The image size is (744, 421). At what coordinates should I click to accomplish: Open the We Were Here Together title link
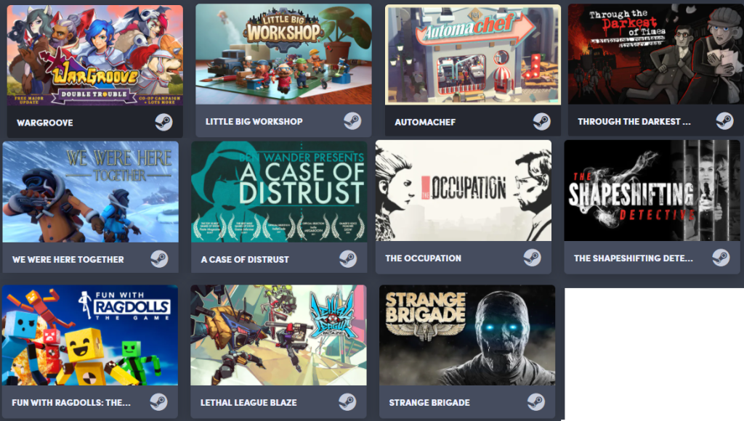(x=68, y=259)
